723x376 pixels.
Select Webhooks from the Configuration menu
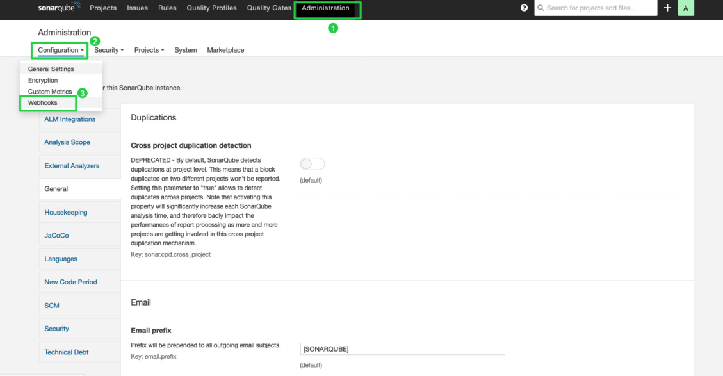(42, 102)
